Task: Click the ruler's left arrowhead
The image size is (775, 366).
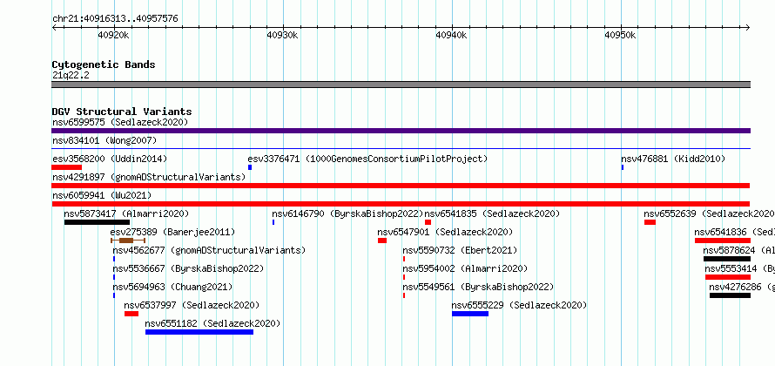Action: (x=54, y=28)
